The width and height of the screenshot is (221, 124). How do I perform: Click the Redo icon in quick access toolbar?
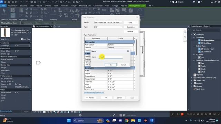point(26,2)
